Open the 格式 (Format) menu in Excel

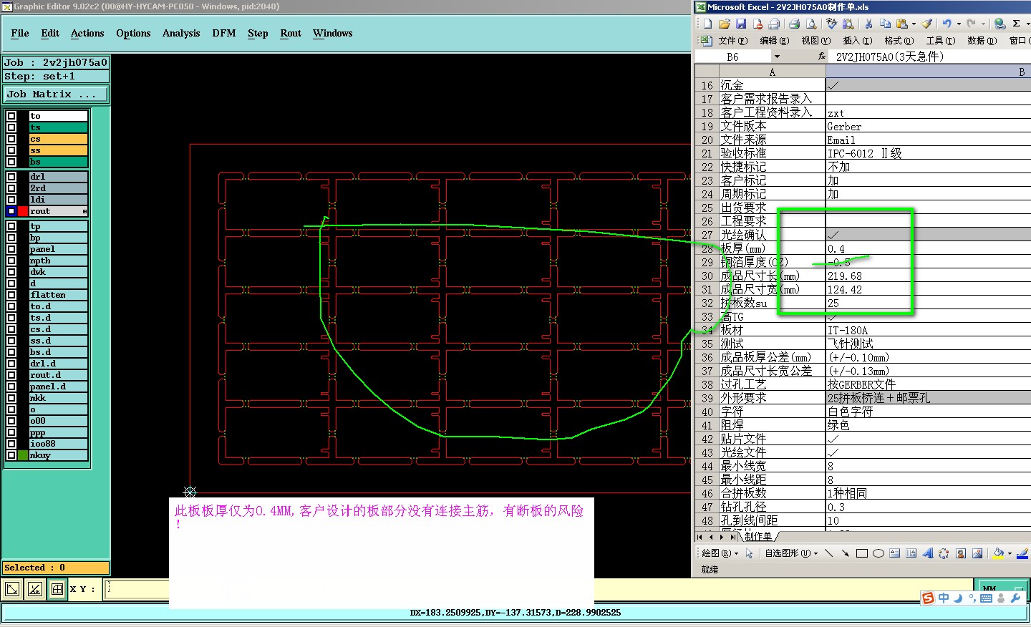pyautogui.click(x=899, y=41)
